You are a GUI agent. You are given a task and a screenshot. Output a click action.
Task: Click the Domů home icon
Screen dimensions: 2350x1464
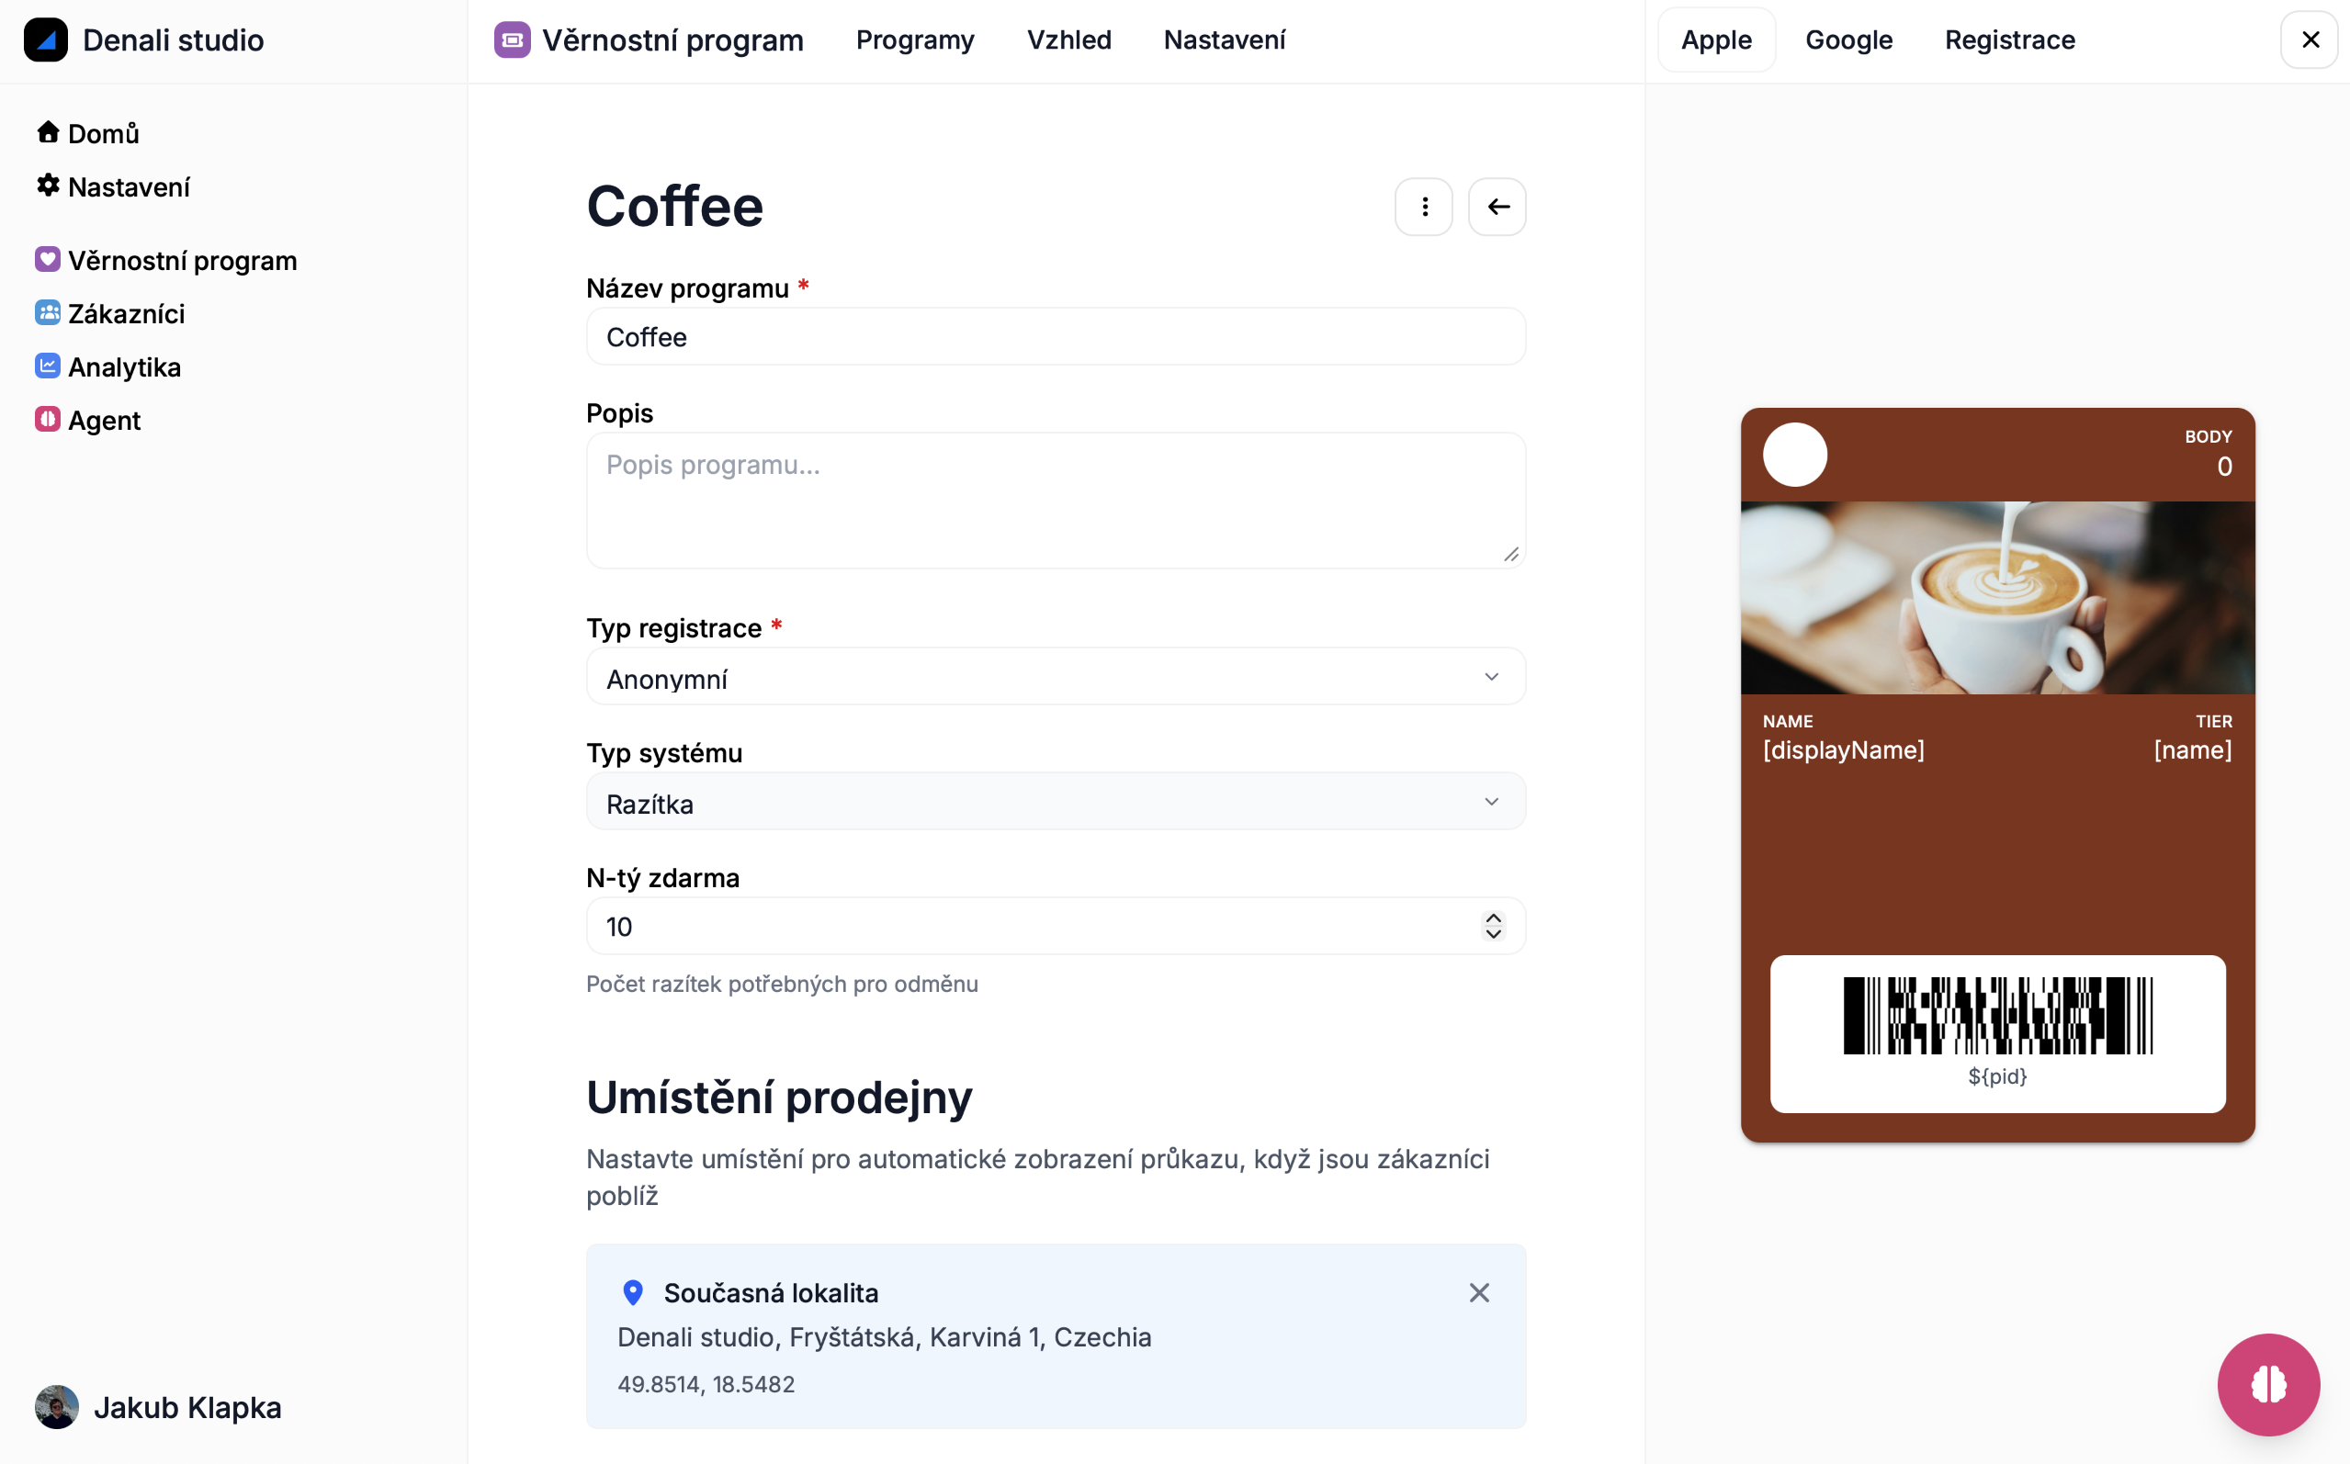tap(48, 130)
